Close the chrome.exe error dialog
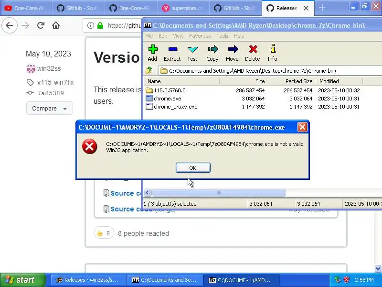Viewport: 382px width, 287px height. [302, 127]
